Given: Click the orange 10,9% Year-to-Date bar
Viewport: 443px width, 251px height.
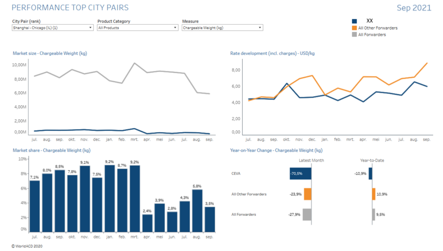Looking at the screenshot, I should (x=374, y=194).
